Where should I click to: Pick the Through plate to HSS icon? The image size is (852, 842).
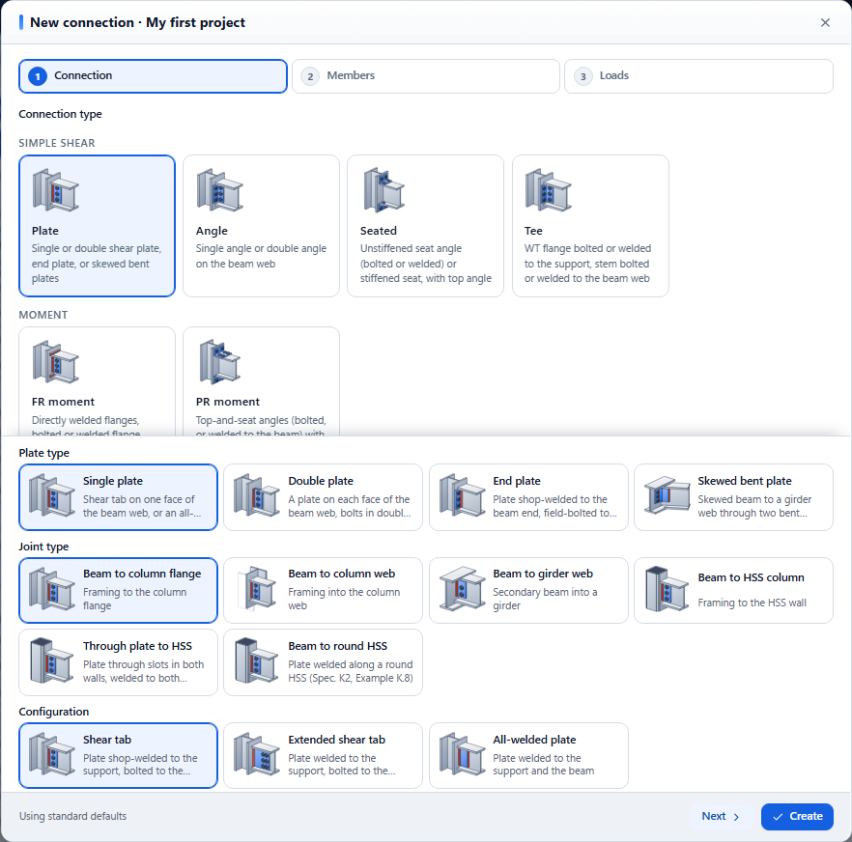tap(51, 660)
